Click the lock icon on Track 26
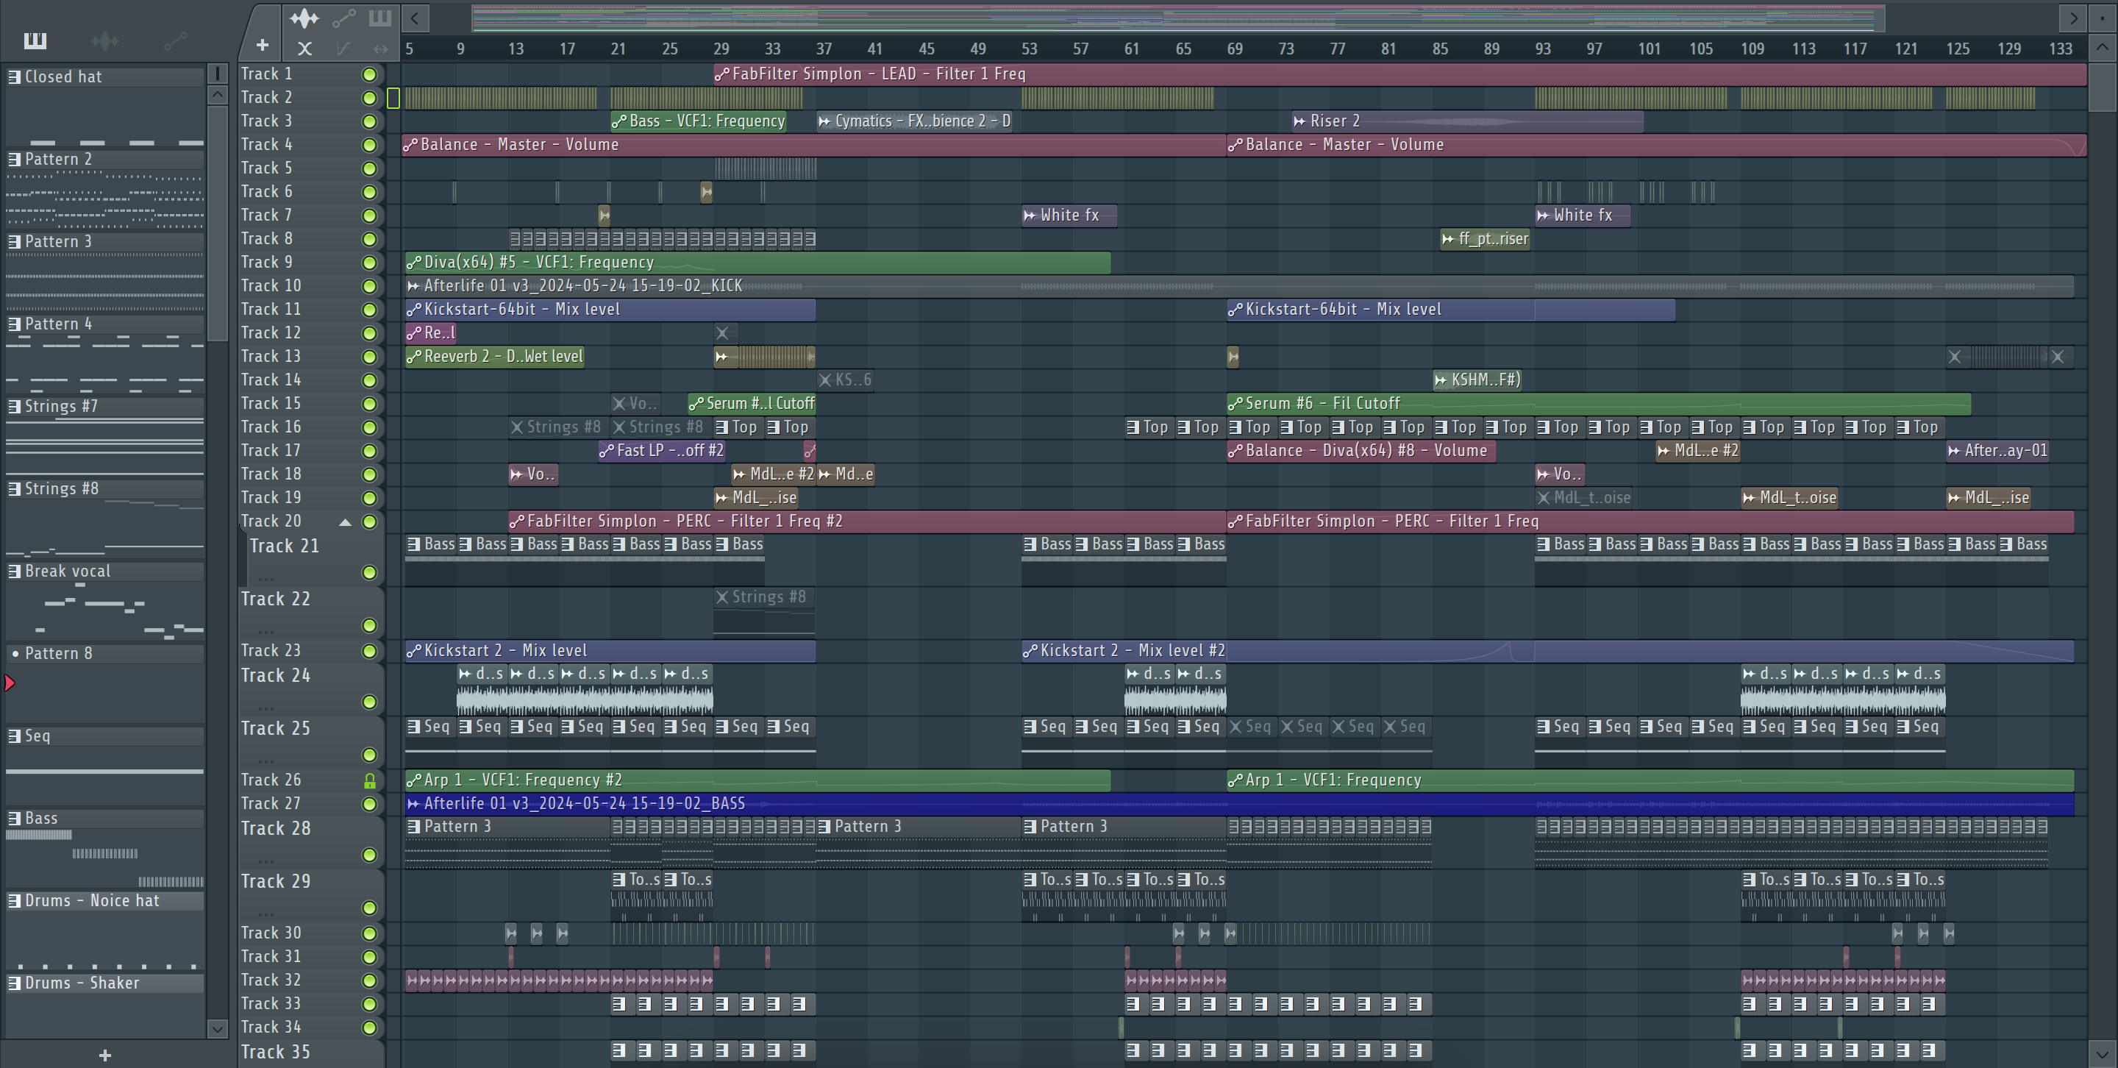The width and height of the screenshot is (2118, 1068). click(x=370, y=780)
